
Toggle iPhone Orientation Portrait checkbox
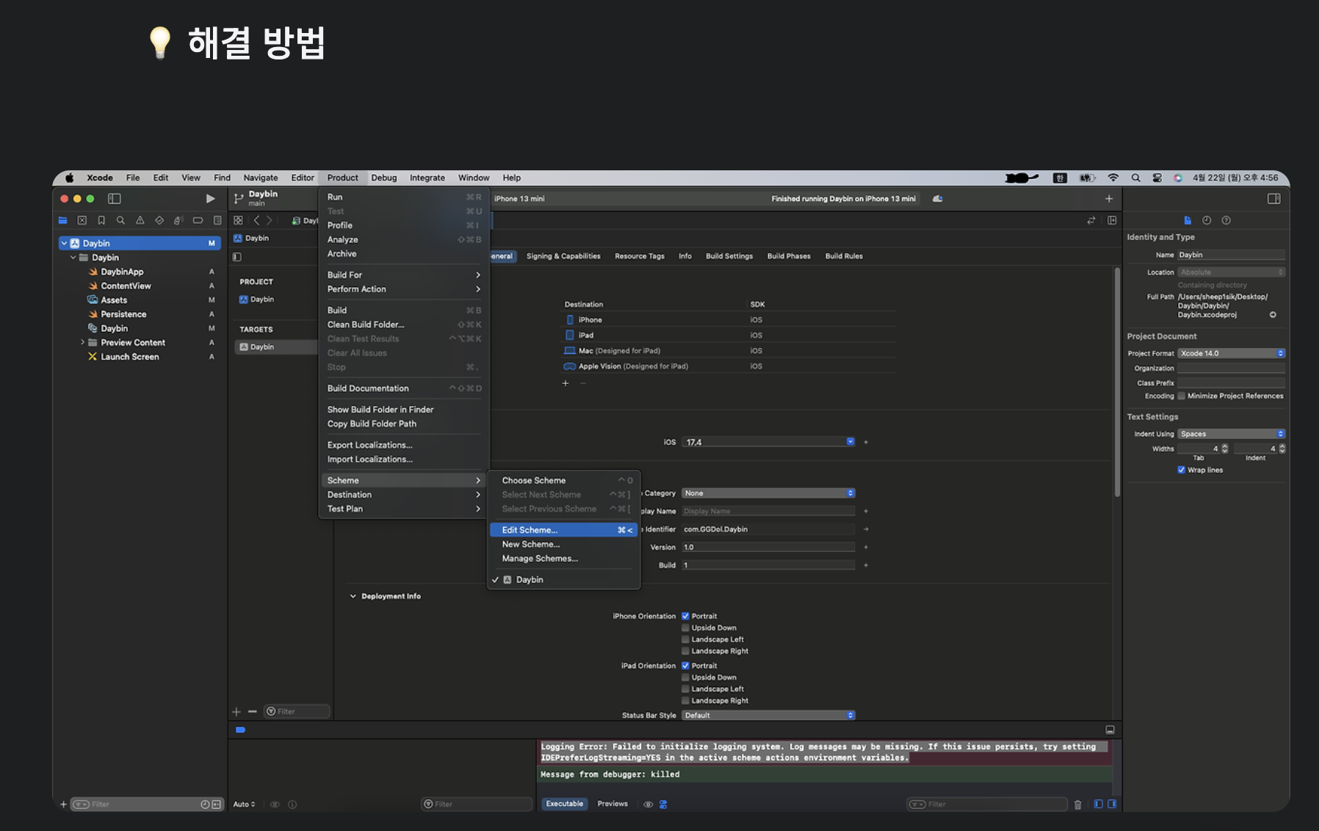click(x=685, y=616)
